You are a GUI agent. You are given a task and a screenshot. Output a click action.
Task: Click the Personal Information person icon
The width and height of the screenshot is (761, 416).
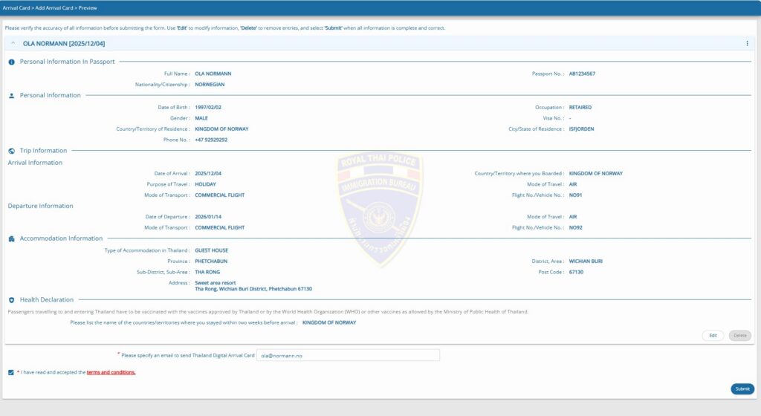pyautogui.click(x=11, y=96)
